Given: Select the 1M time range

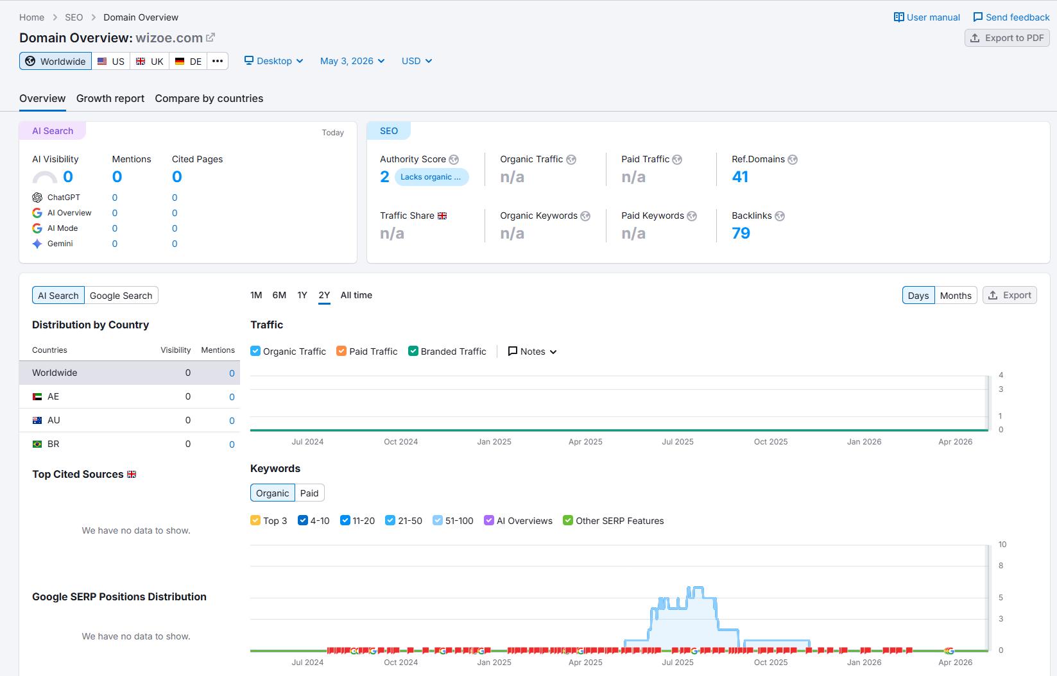Looking at the screenshot, I should point(256,295).
